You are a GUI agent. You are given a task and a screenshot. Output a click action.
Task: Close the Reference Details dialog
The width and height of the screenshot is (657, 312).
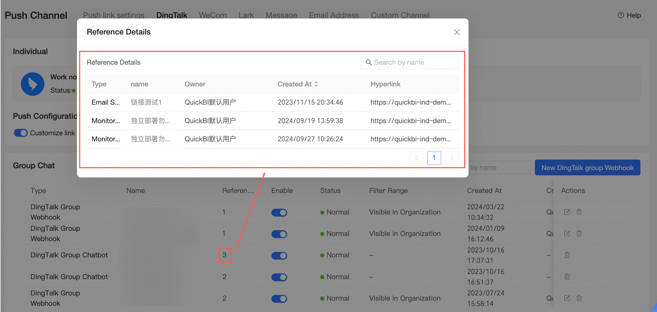click(x=457, y=32)
